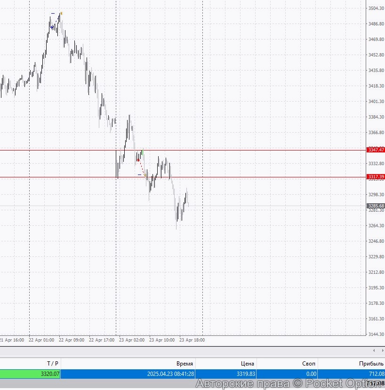Click the blue sell arrow marker below the peak
Screen dimensions: 385x390
[x=52, y=27]
